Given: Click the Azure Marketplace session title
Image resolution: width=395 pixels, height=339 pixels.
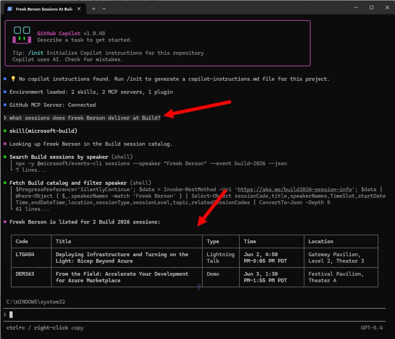Looking at the screenshot, I should (122, 277).
